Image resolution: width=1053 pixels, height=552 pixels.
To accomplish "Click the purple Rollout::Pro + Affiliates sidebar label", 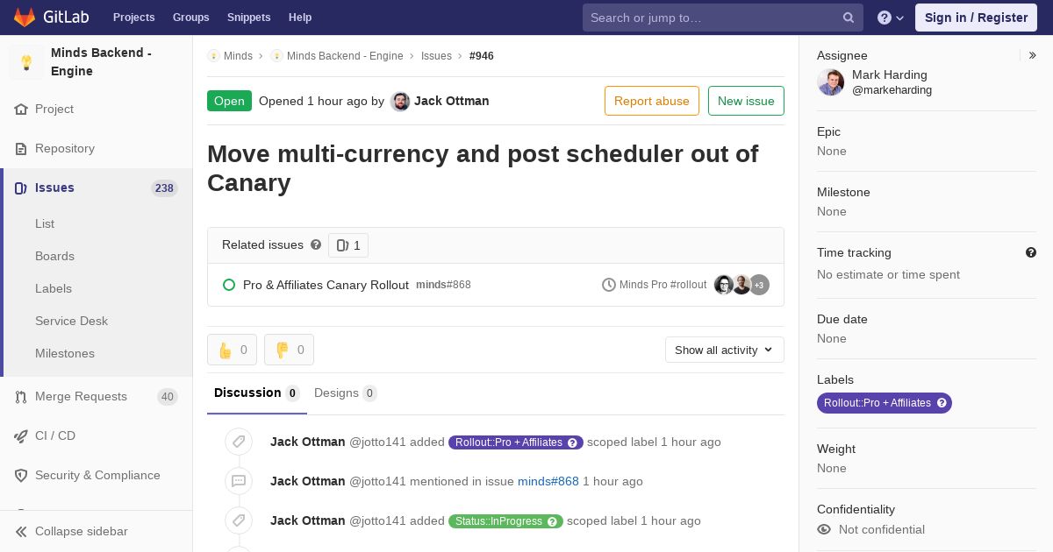I will pyautogui.click(x=885, y=403).
